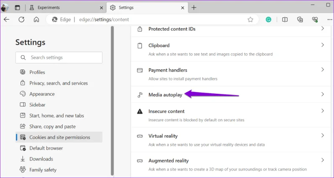This screenshot has height=178, width=334.
Task: Open Media autoplay settings
Action: point(231,95)
